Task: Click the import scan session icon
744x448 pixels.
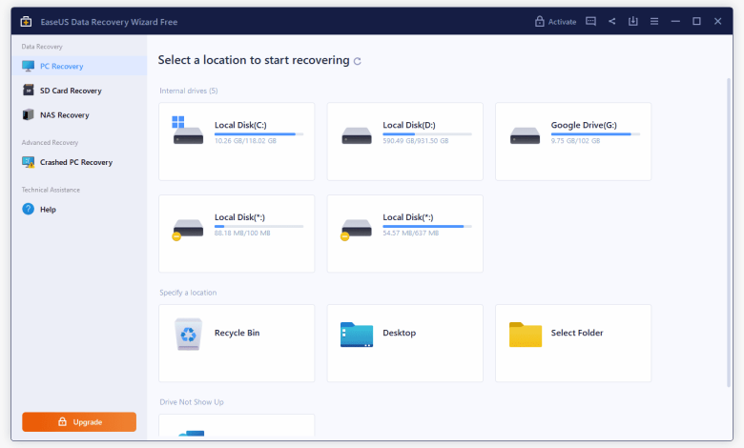Action: [x=633, y=21]
